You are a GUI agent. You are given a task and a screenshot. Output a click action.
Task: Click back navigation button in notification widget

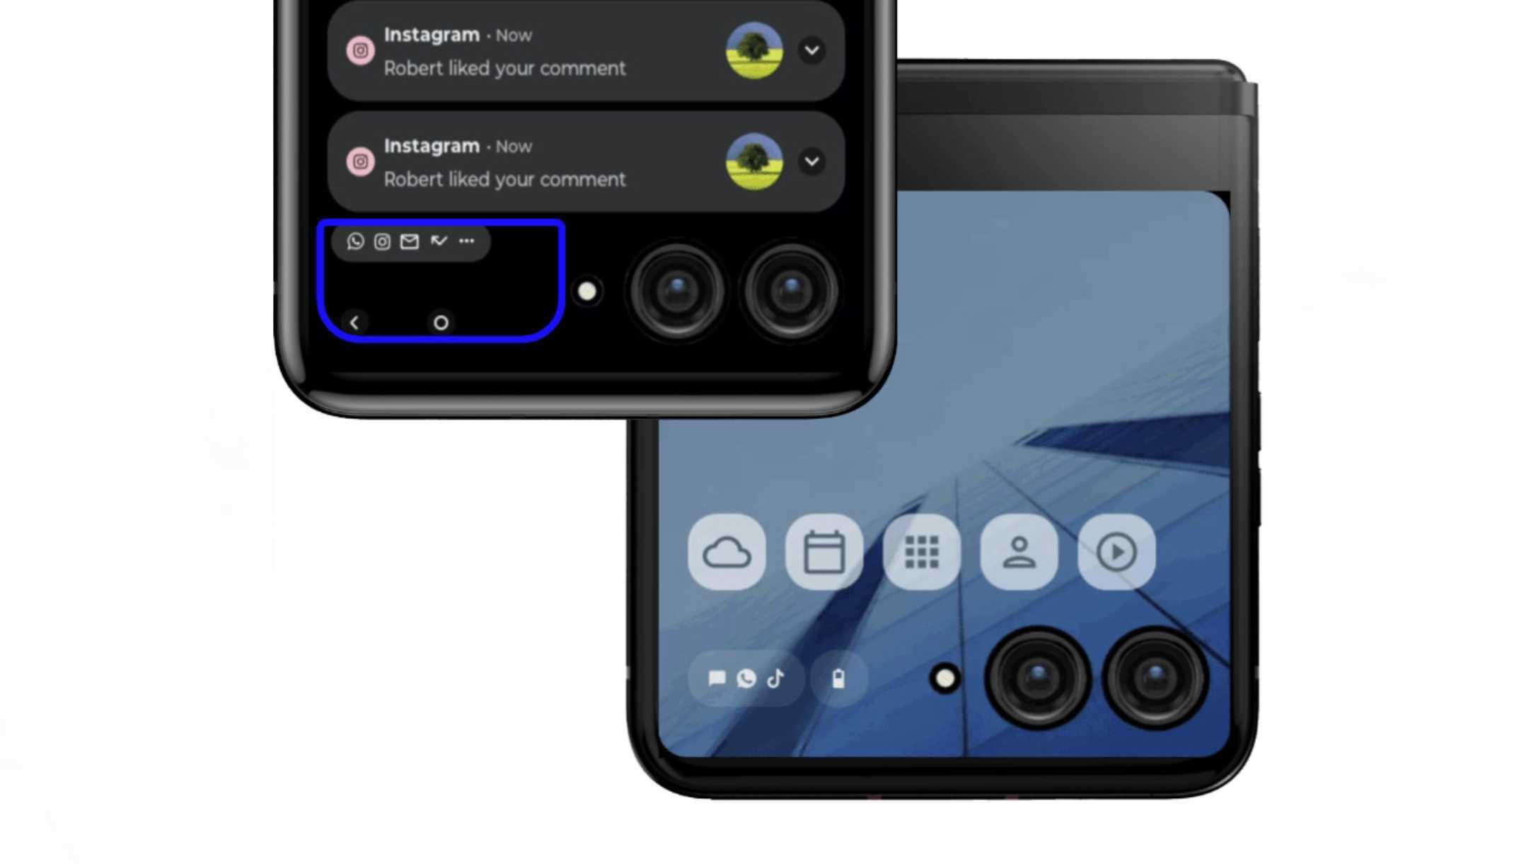pyautogui.click(x=354, y=322)
